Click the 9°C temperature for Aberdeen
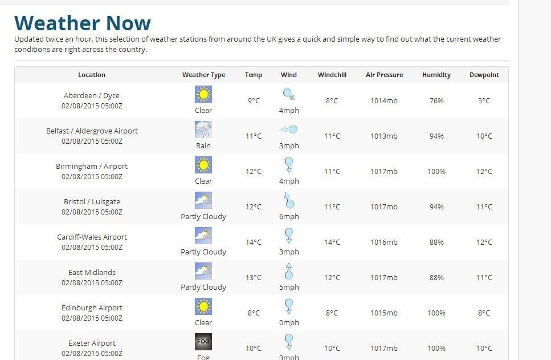This screenshot has height=360, width=551. point(254,100)
